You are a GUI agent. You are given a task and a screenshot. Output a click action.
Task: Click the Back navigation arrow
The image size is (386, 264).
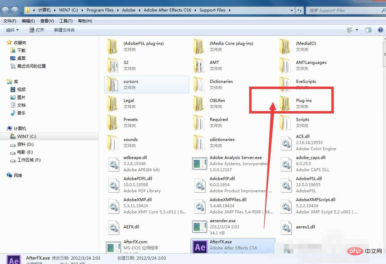(x=6, y=10)
